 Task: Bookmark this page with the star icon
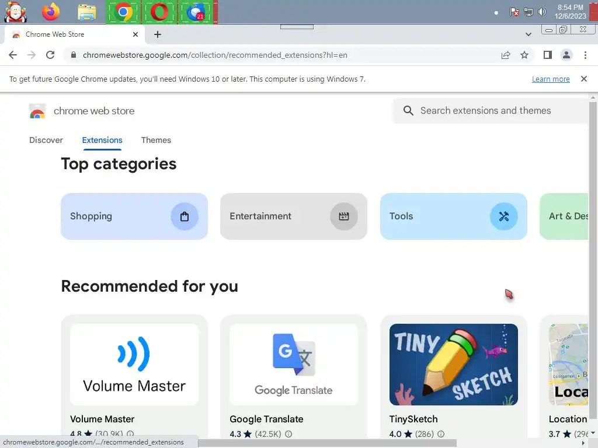point(524,55)
